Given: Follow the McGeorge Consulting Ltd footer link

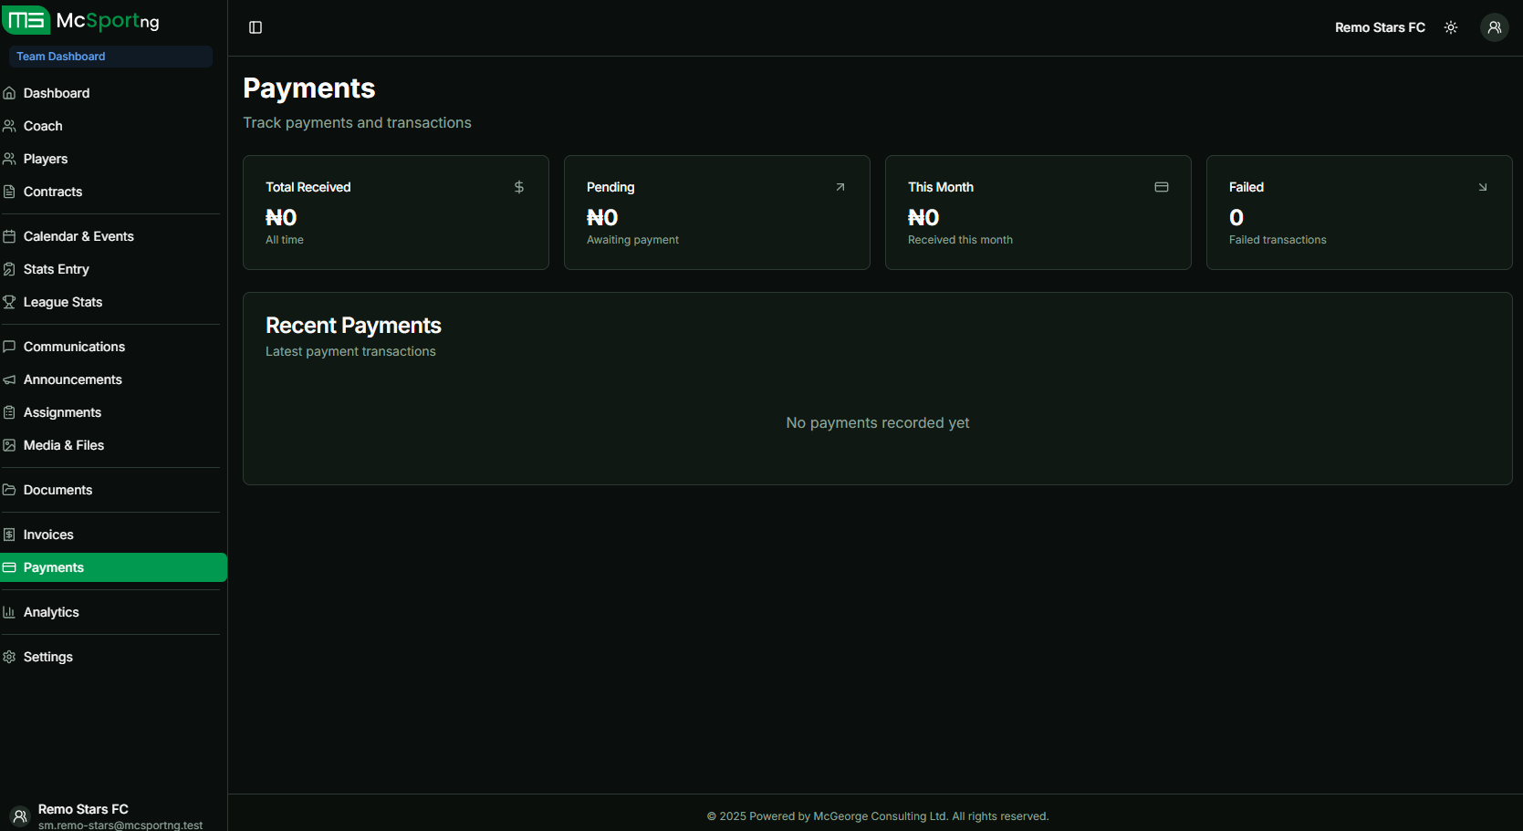Looking at the screenshot, I should click(879, 815).
